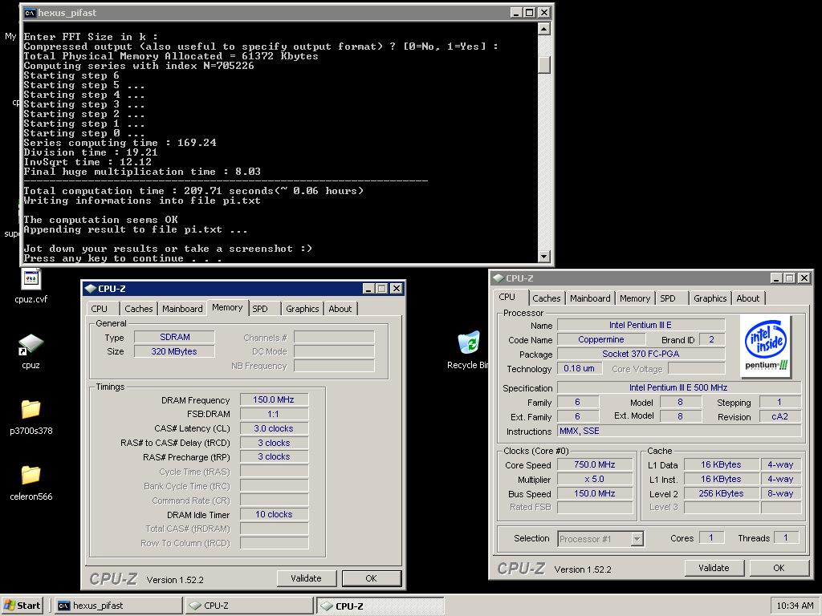Click the Core Speed value 750.0 MHz
This screenshot has height=616, width=822.
pos(595,464)
